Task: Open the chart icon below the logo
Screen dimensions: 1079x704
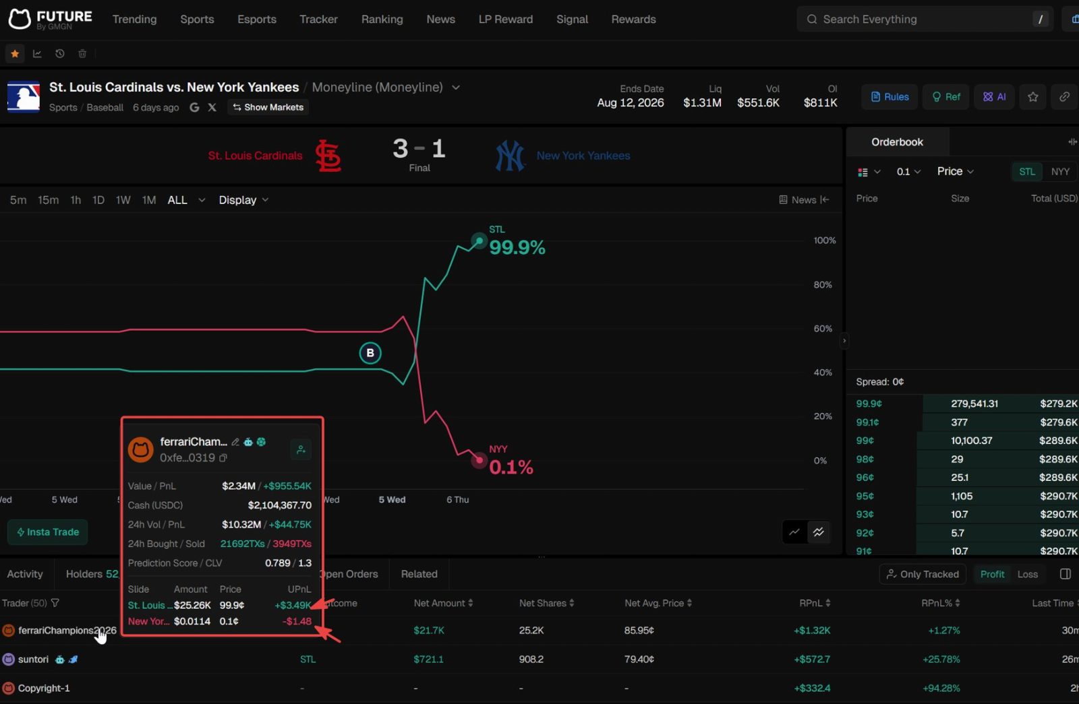Action: click(x=37, y=54)
